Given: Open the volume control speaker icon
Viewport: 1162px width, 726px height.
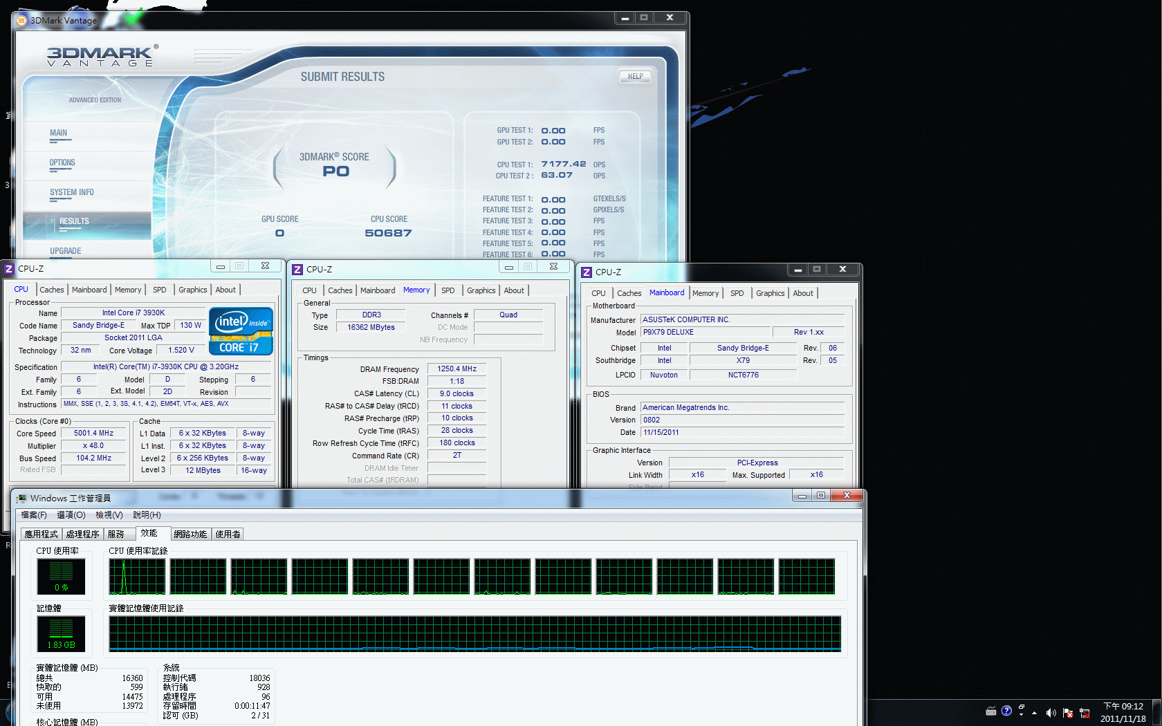Looking at the screenshot, I should point(1051,712).
